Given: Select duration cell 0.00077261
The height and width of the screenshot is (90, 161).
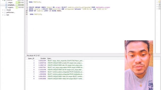Looking at the screenshot, I should [42, 67].
